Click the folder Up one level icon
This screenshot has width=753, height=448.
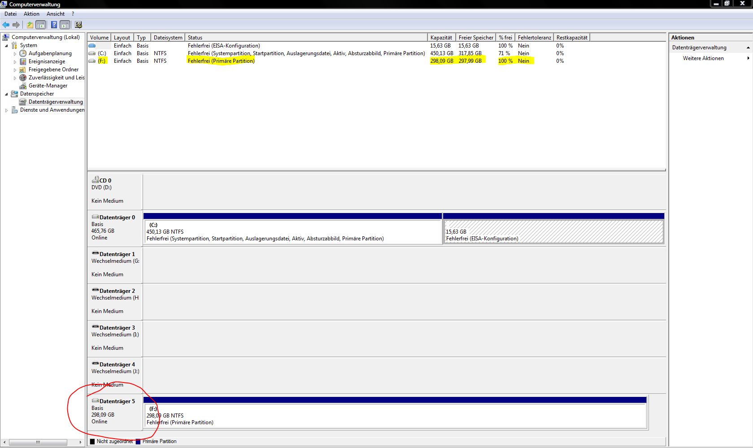[30, 25]
